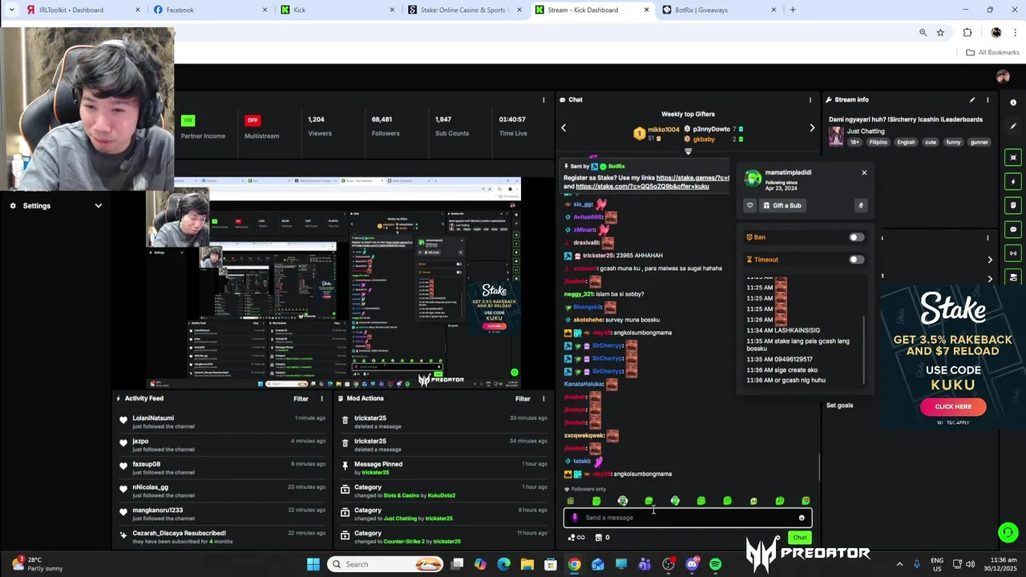The width and height of the screenshot is (1026, 577).
Task: Open a new browser tab
Action: [793, 10]
